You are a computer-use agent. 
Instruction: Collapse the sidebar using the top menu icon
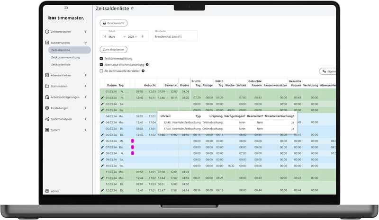click(x=66, y=8)
